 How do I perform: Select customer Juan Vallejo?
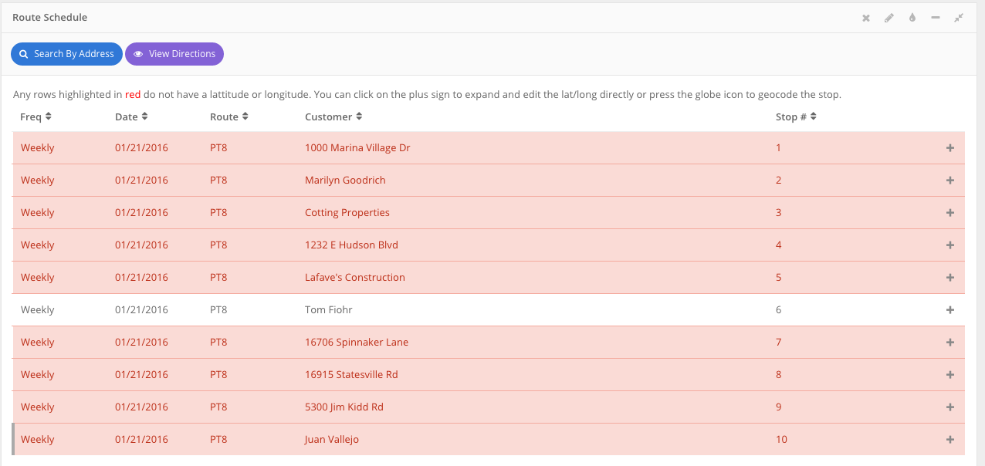[x=332, y=440]
